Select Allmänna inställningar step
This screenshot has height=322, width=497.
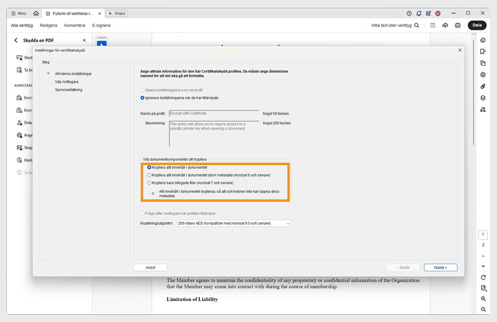73,73
